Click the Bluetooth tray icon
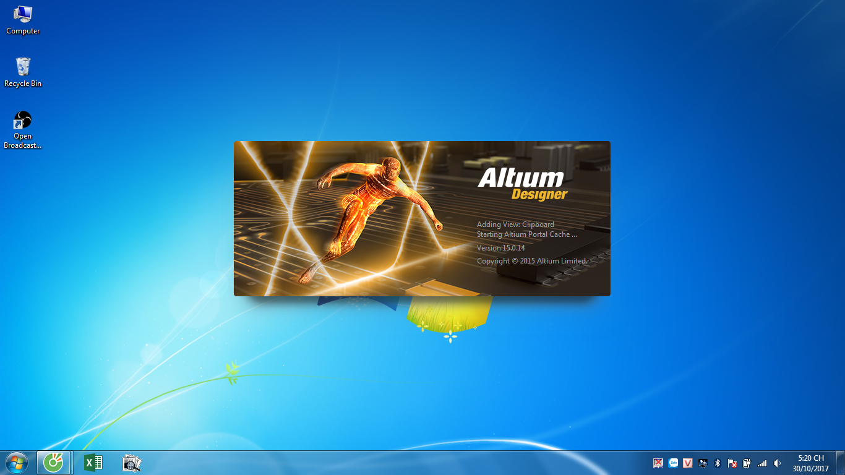The image size is (845, 475). (718, 463)
